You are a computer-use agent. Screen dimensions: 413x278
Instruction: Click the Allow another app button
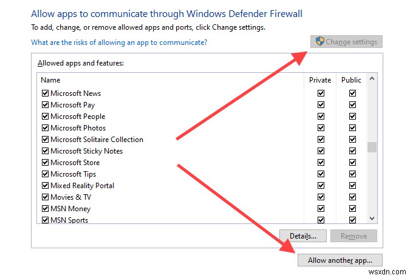click(340, 260)
